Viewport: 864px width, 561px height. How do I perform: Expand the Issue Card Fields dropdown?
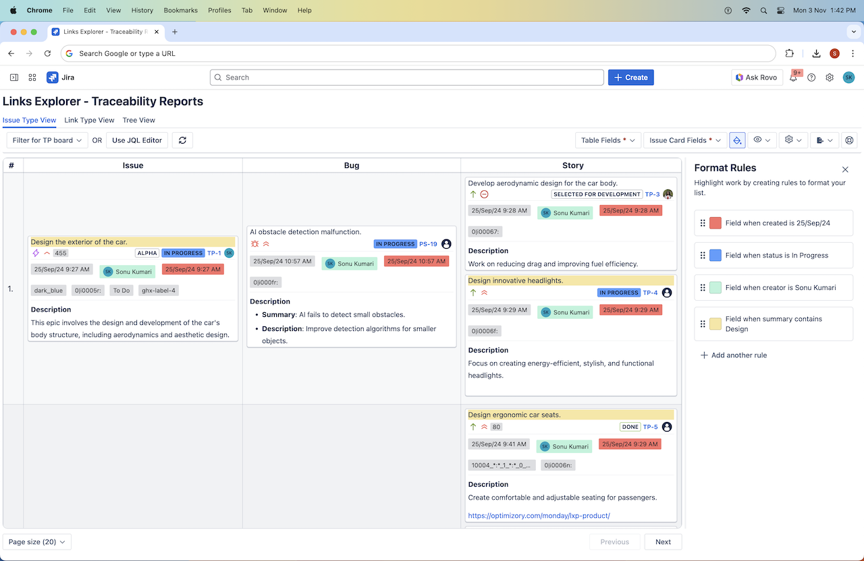684,140
